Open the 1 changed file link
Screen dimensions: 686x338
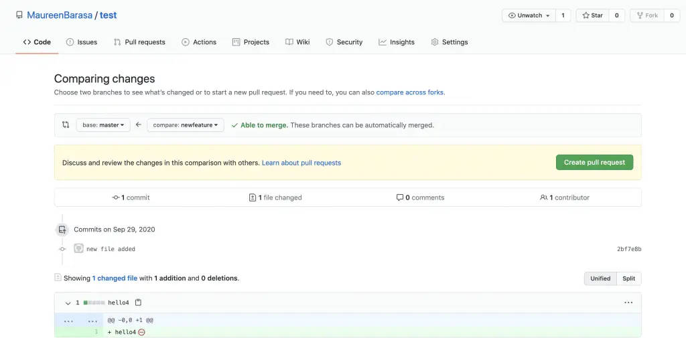(115, 278)
